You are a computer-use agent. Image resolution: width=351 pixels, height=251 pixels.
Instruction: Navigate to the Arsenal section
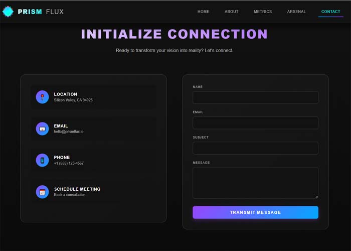point(296,12)
